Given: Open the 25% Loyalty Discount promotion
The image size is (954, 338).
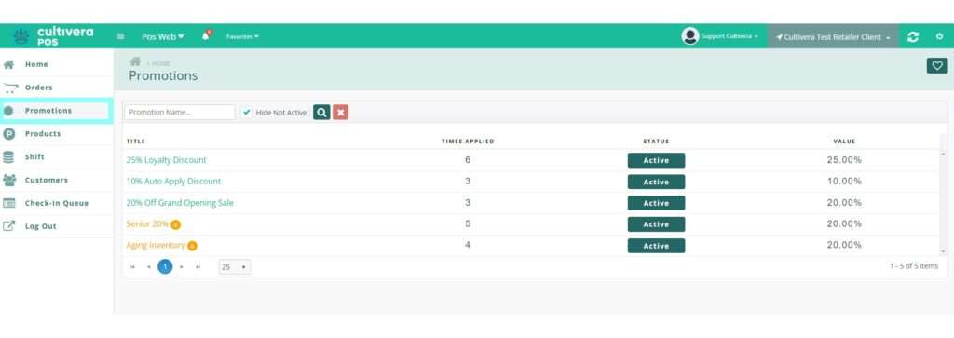Looking at the screenshot, I should point(166,160).
